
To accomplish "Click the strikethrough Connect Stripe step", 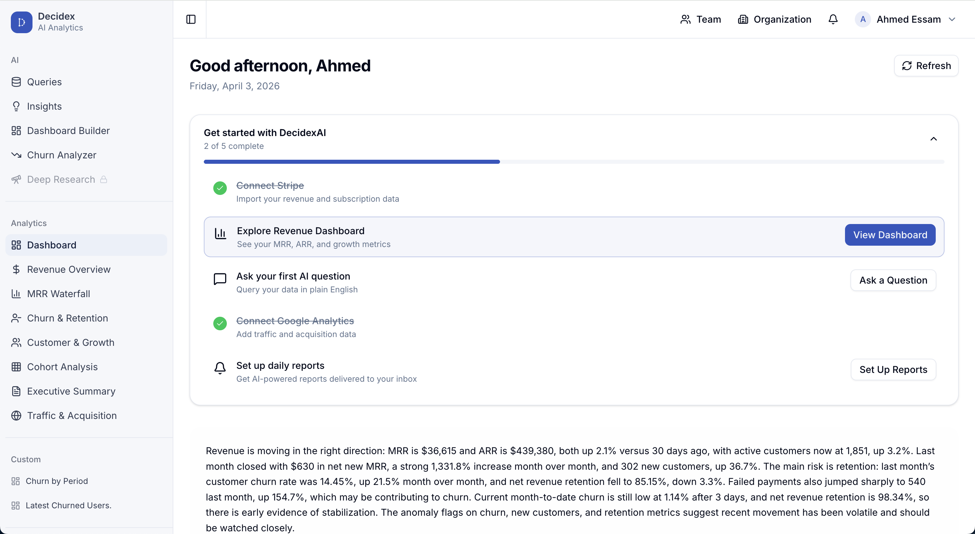I will click(270, 185).
